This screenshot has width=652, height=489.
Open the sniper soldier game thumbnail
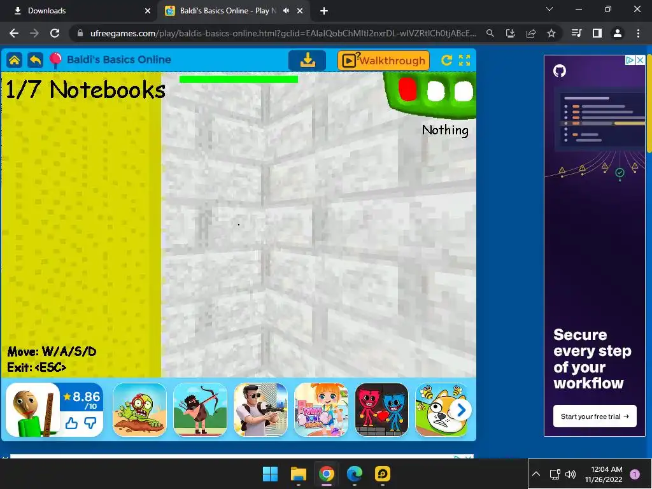260,409
